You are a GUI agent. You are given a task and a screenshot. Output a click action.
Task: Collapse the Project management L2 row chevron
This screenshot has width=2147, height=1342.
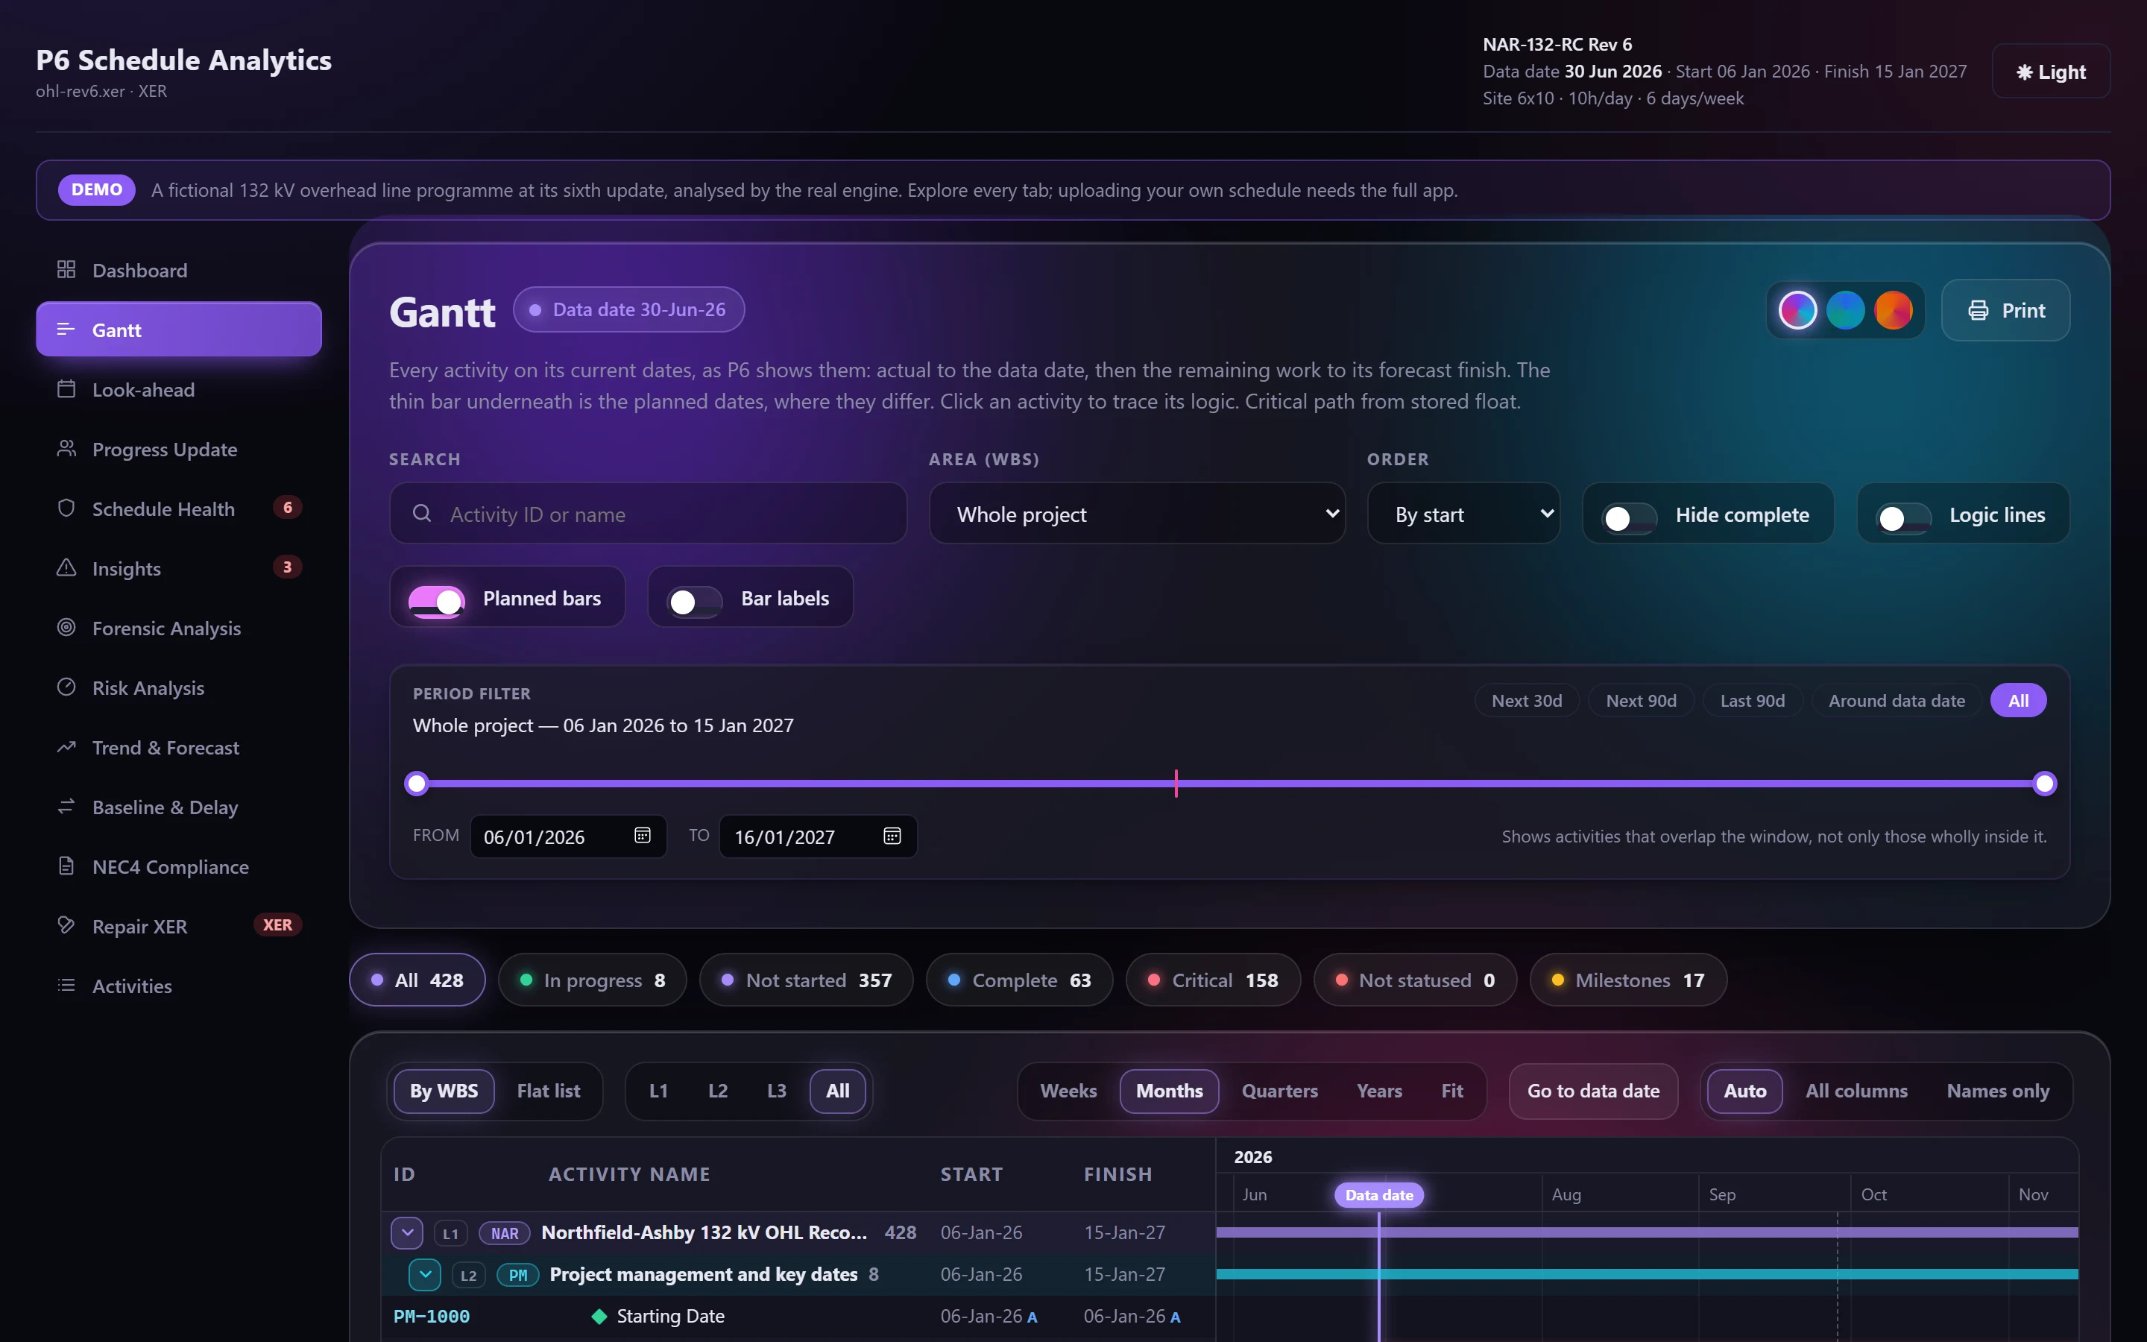tap(425, 1275)
